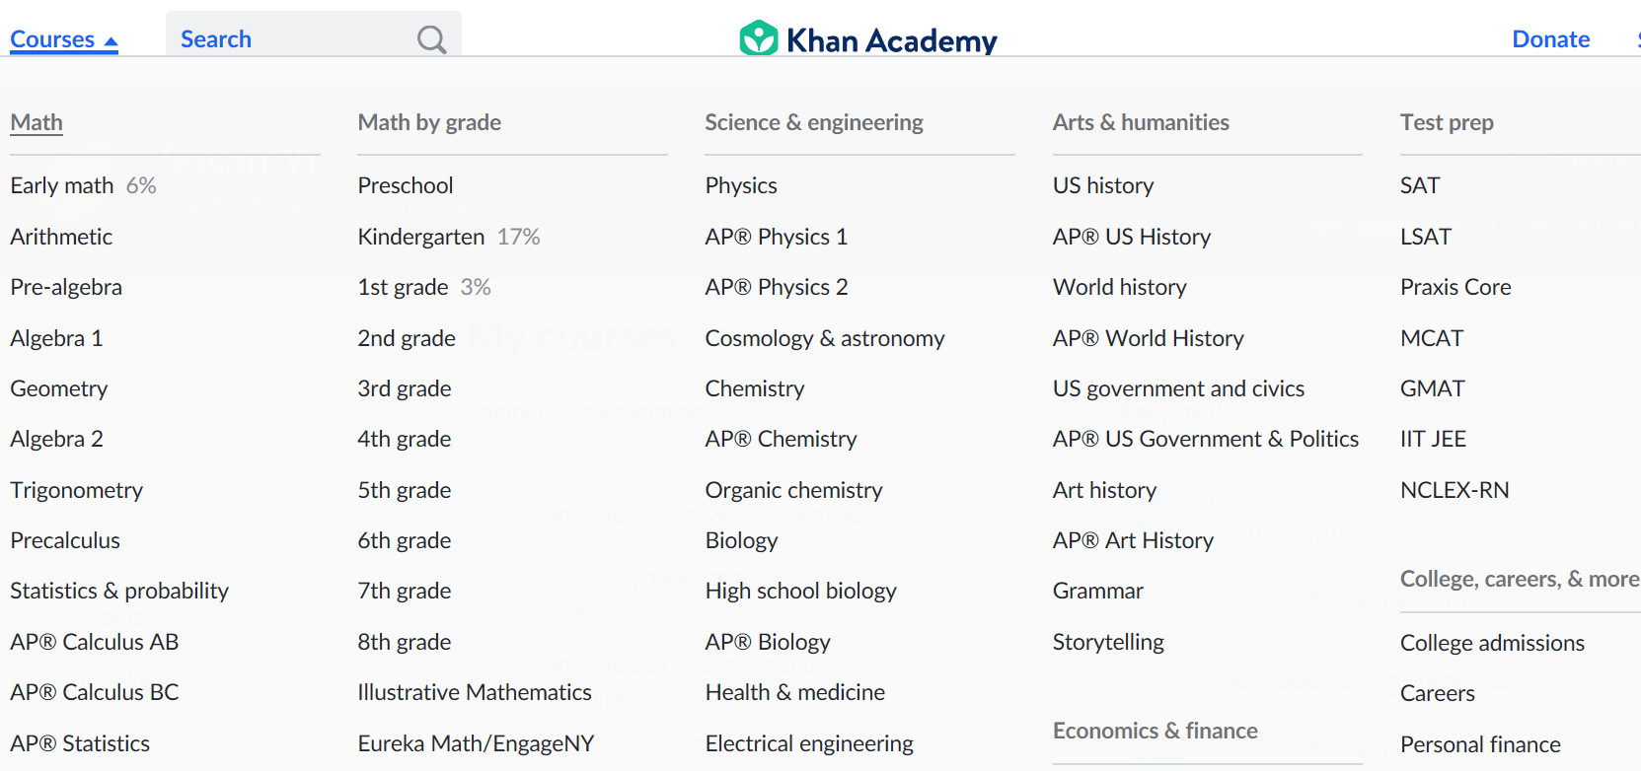Select Statistics & probability course
Screen dimensions: 1641x771
(119, 591)
